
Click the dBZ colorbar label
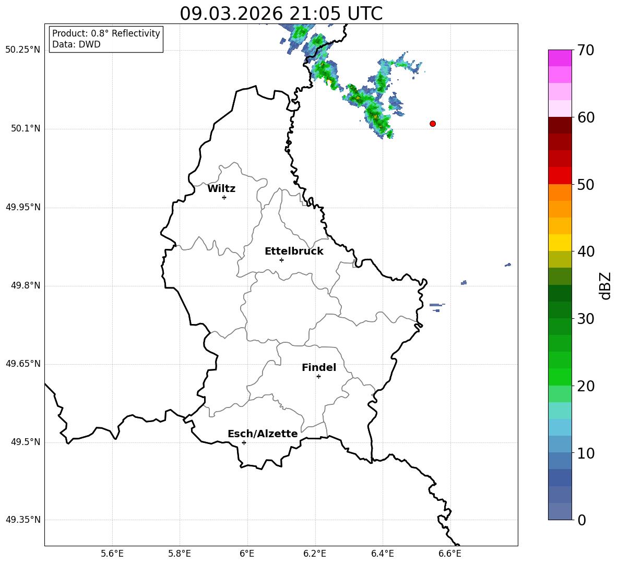(606, 285)
